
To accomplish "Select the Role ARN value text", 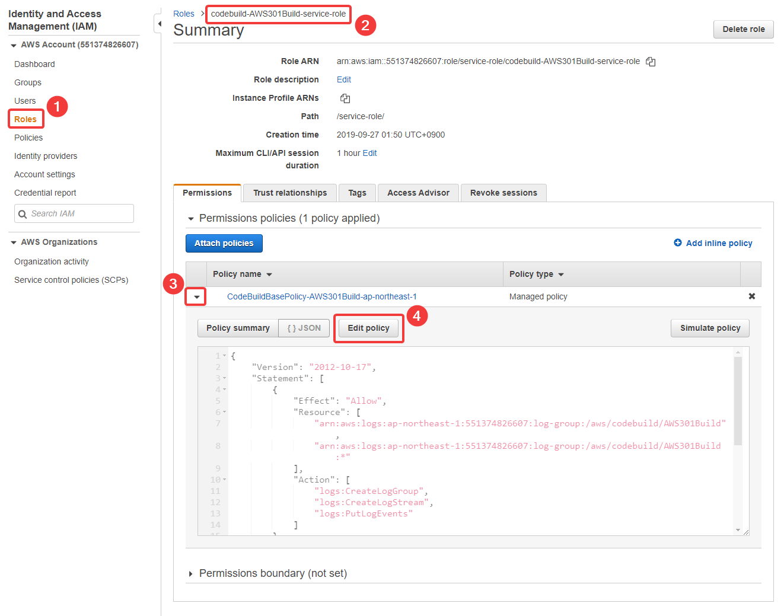I will pos(488,61).
